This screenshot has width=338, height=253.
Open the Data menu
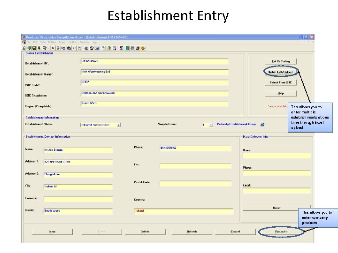click(43, 42)
